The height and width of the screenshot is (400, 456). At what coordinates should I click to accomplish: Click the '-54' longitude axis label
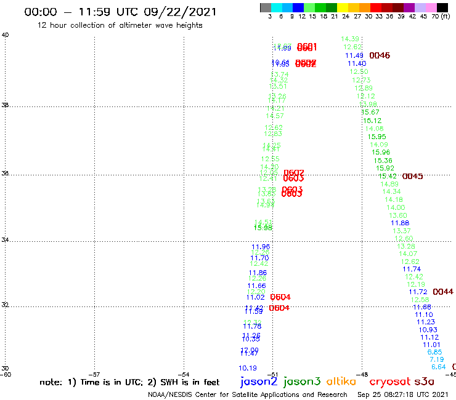click(x=184, y=375)
